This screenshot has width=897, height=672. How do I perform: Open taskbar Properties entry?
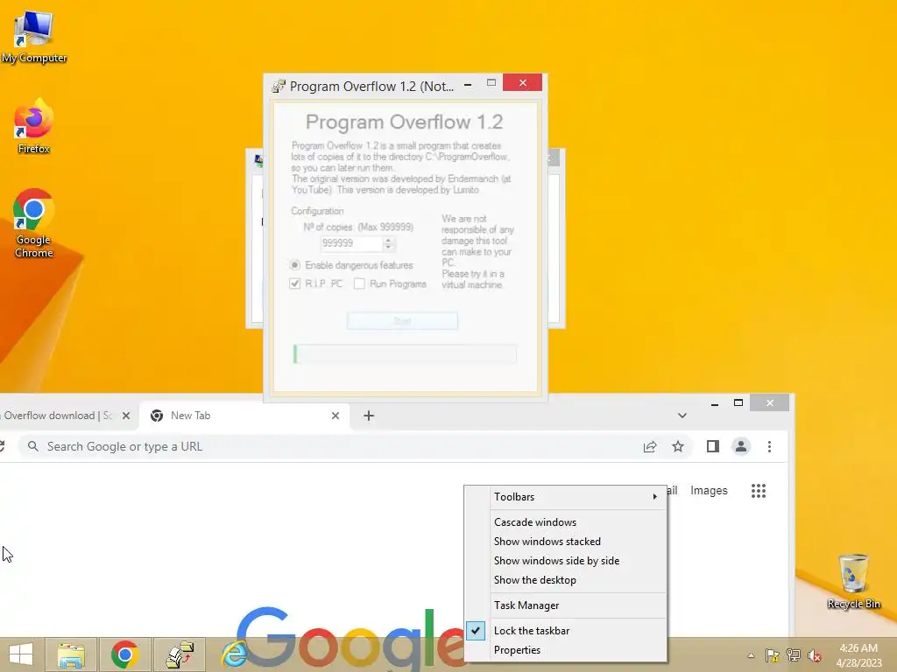578,650
